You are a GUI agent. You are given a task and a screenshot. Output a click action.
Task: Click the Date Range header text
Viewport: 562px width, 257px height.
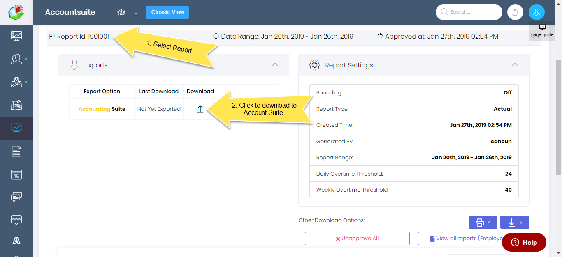point(287,36)
